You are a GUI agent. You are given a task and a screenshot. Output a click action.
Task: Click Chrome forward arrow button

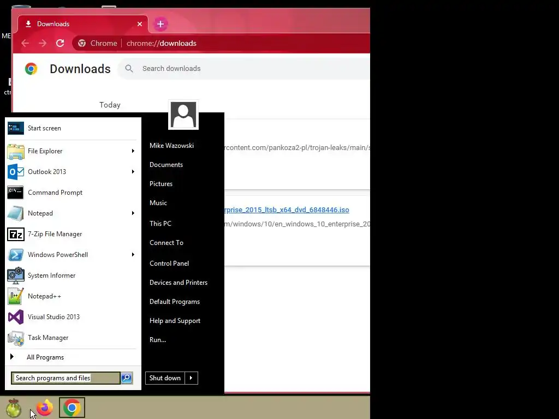coord(43,43)
